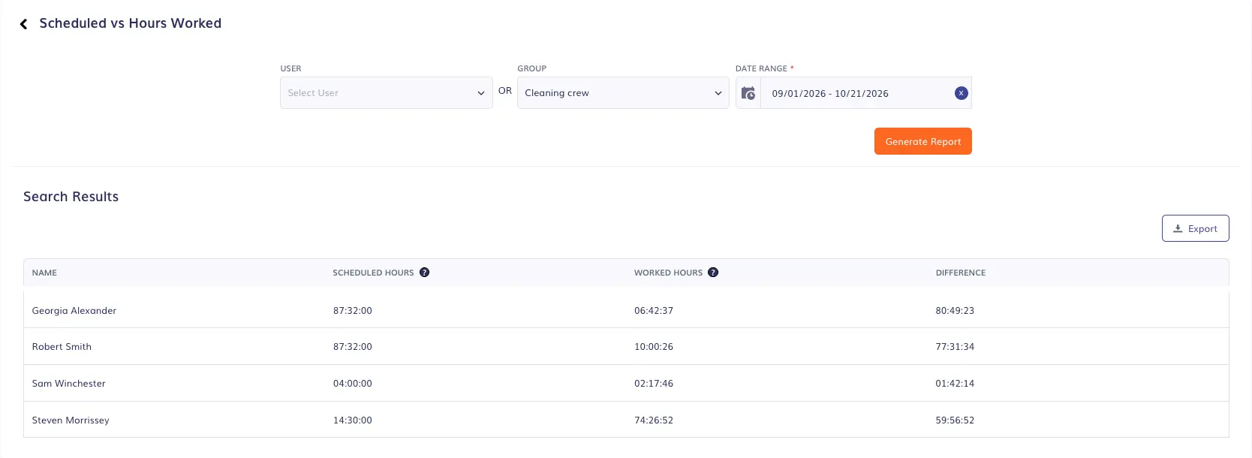Click the difference value 77:31:34
This screenshot has width=1252, height=458.
pyautogui.click(x=955, y=347)
